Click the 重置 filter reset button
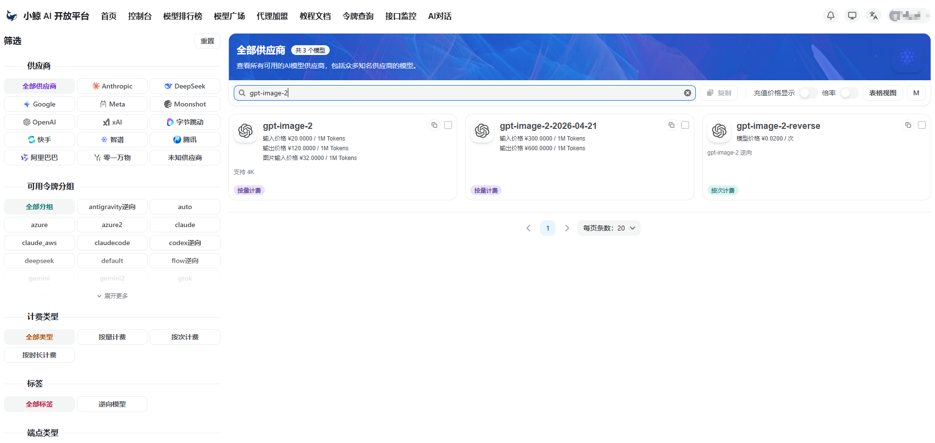Image resolution: width=935 pixels, height=443 pixels. pos(207,41)
